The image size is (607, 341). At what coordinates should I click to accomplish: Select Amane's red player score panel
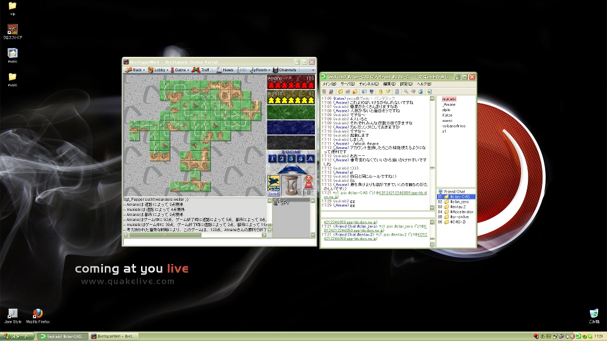tap(291, 82)
